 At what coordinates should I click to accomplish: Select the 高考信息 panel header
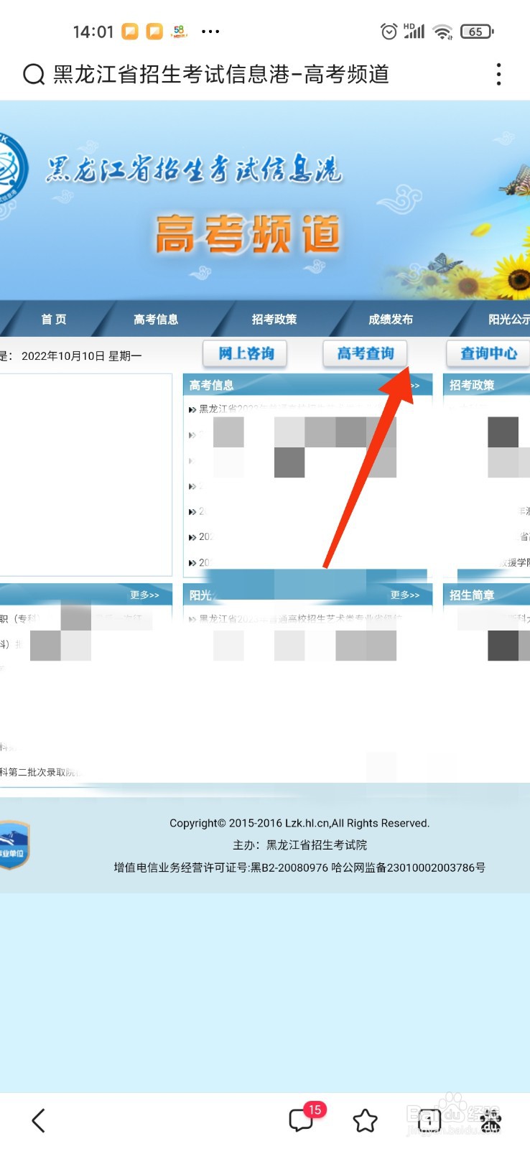pyautogui.click(x=212, y=385)
